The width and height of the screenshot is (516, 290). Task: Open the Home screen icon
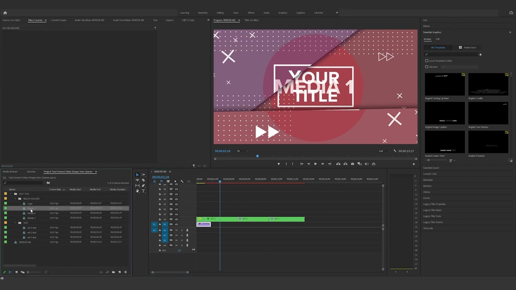pos(5,12)
